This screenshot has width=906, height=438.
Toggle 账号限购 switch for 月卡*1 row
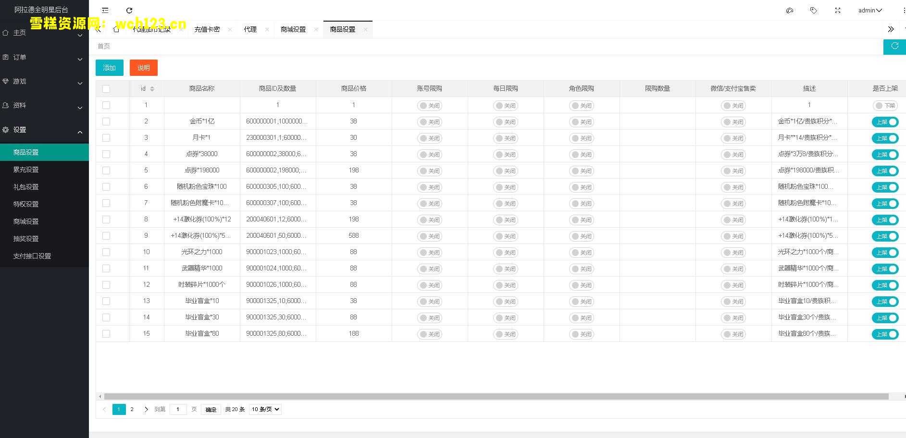pyautogui.click(x=429, y=138)
